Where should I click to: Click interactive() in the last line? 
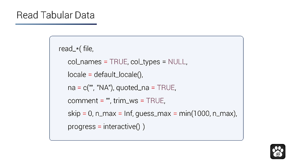(122, 127)
